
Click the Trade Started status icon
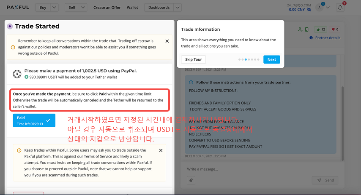(10, 27)
